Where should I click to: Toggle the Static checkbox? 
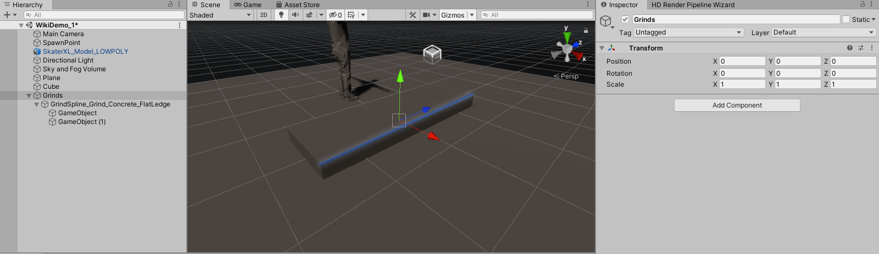[x=846, y=19]
